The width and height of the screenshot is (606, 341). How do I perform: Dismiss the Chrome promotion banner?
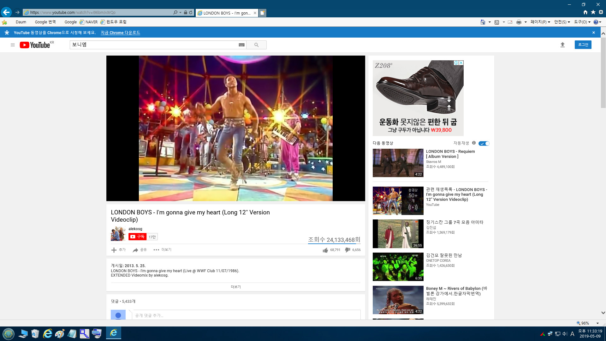(593, 33)
